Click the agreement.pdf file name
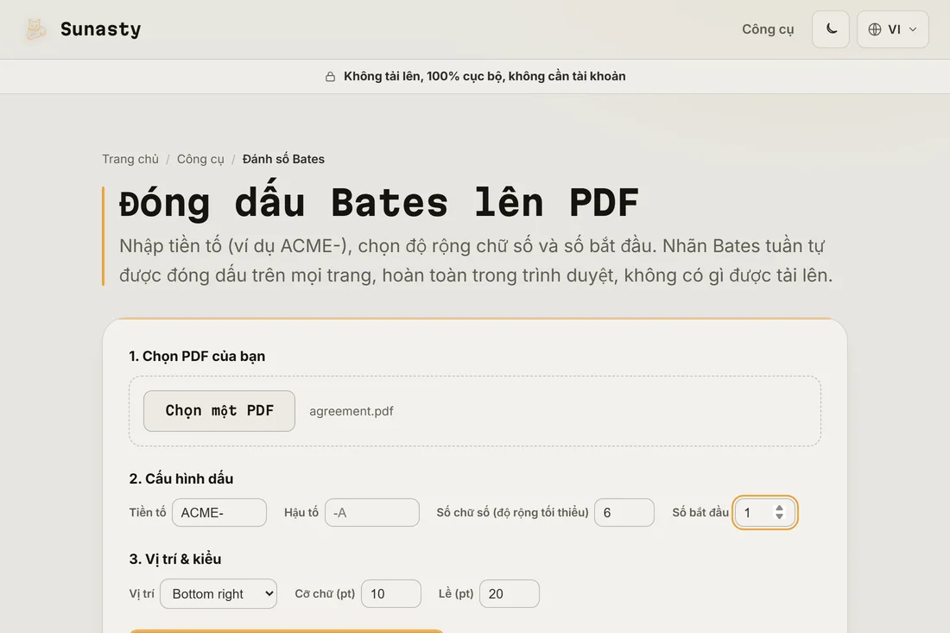Image resolution: width=950 pixels, height=633 pixels. point(351,411)
